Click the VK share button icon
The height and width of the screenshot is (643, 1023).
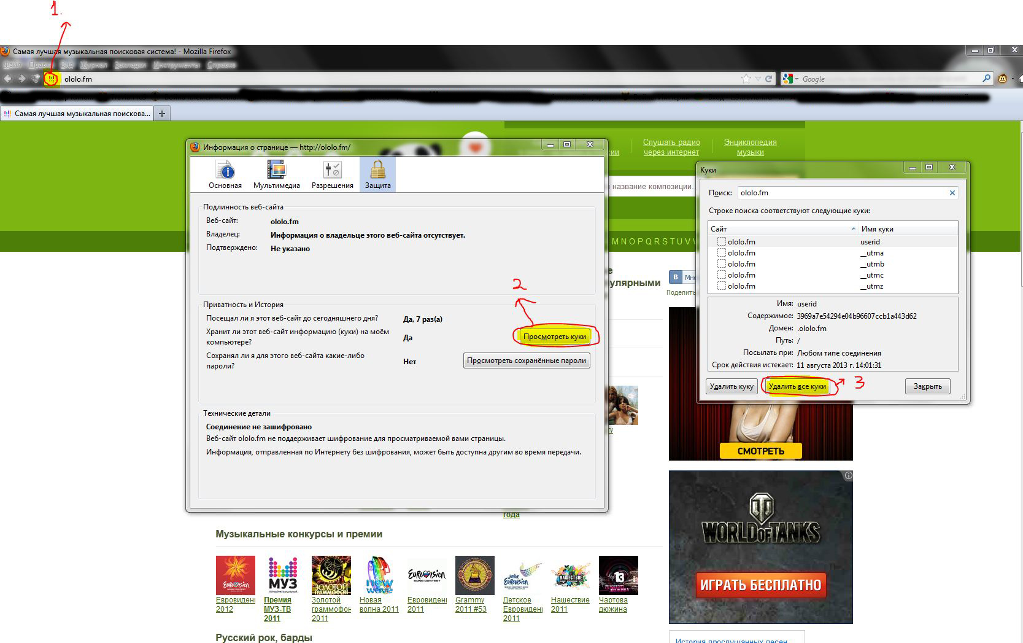tap(676, 277)
